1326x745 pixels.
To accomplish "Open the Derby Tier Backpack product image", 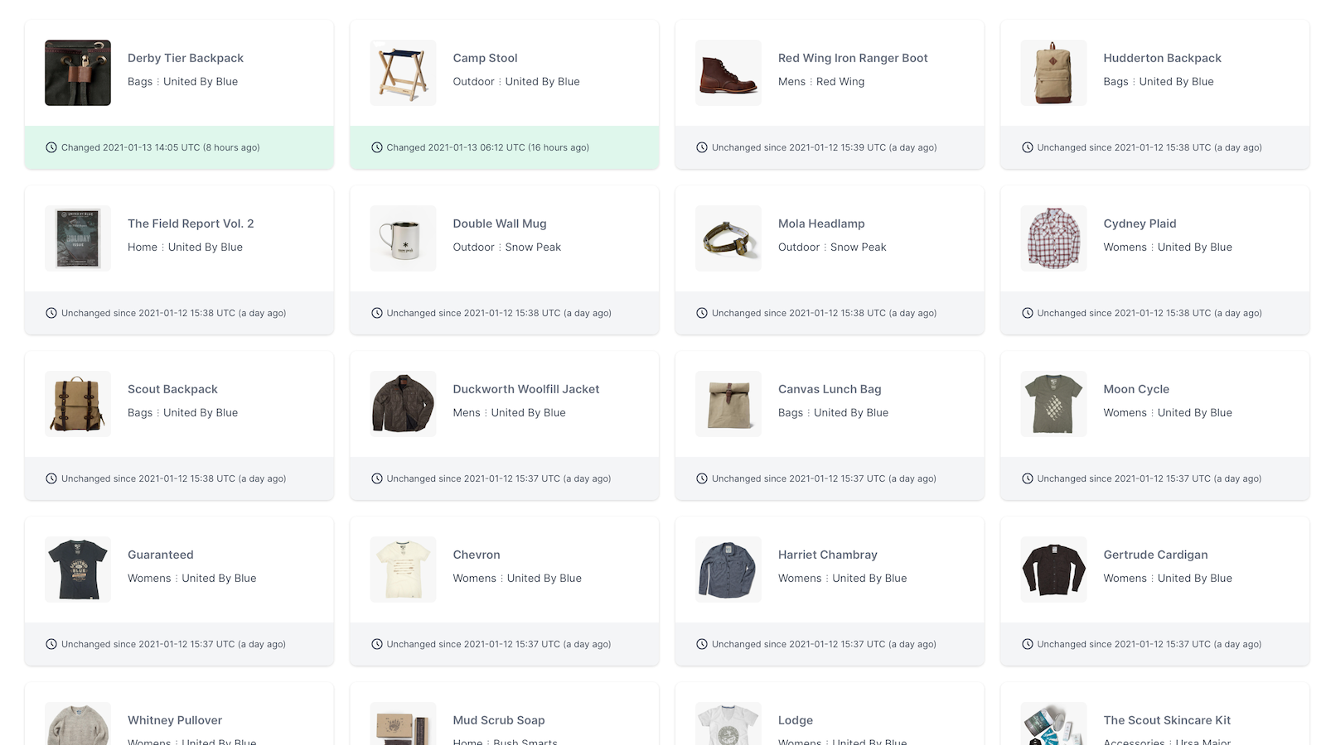I will [78, 73].
